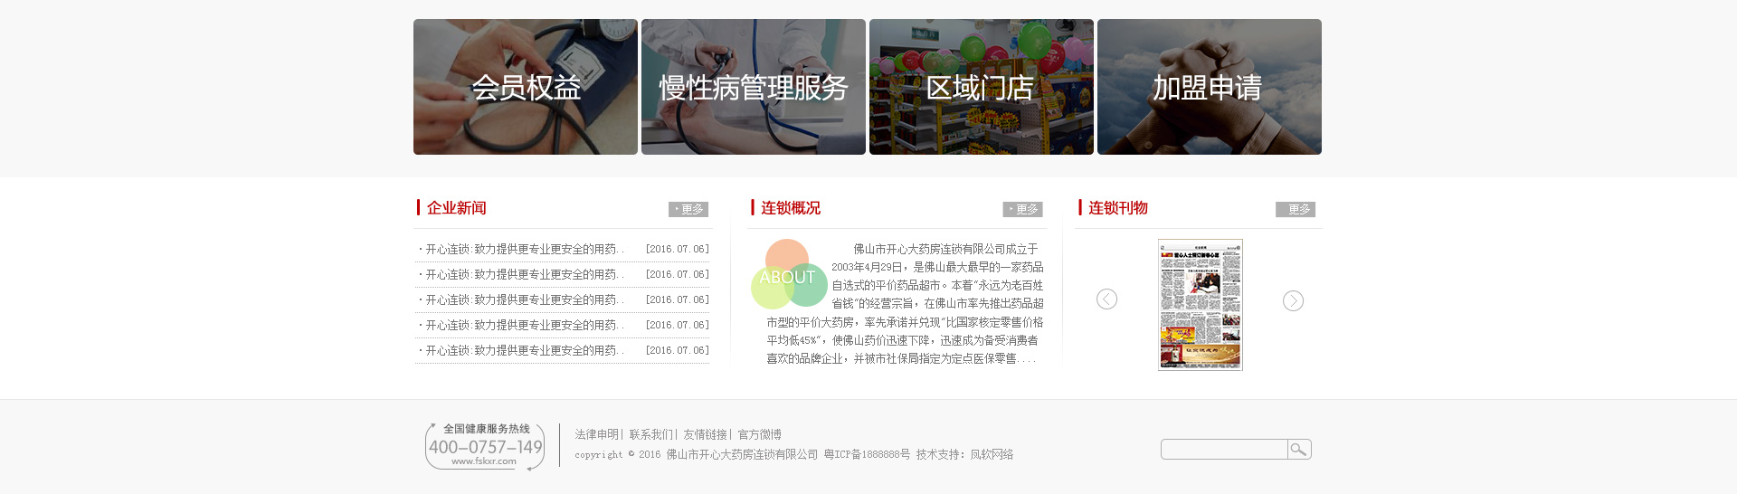This screenshot has height=494, width=1737.
Task: Open the 慢性病管理服务 banner tile
Action: [x=754, y=87]
